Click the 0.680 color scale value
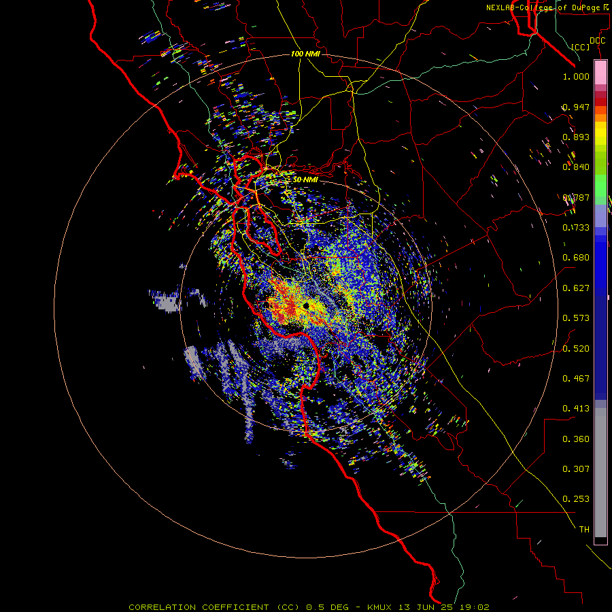Image resolution: width=612 pixels, height=612 pixels. point(576,258)
